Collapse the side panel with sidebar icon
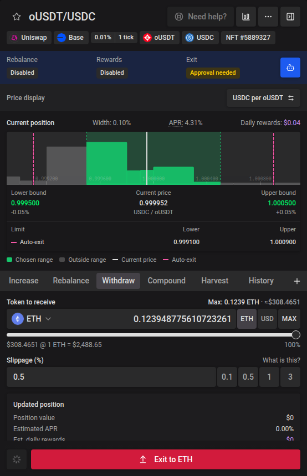The width and height of the screenshot is (307, 476). tap(290, 17)
